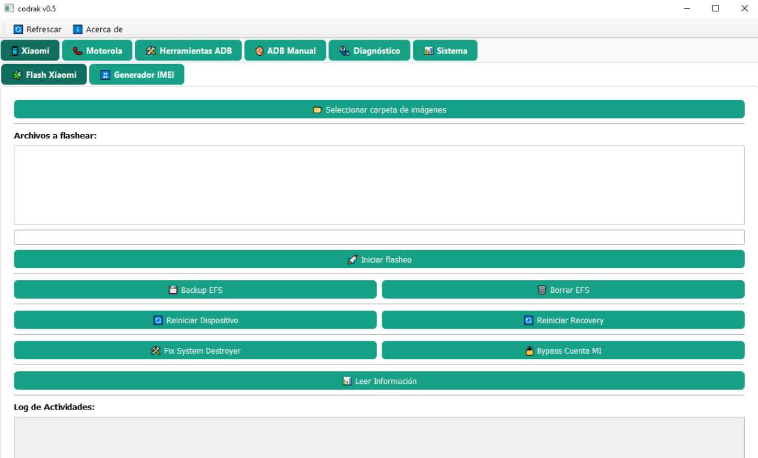Click Reiniciar Dispositivo button

point(195,320)
